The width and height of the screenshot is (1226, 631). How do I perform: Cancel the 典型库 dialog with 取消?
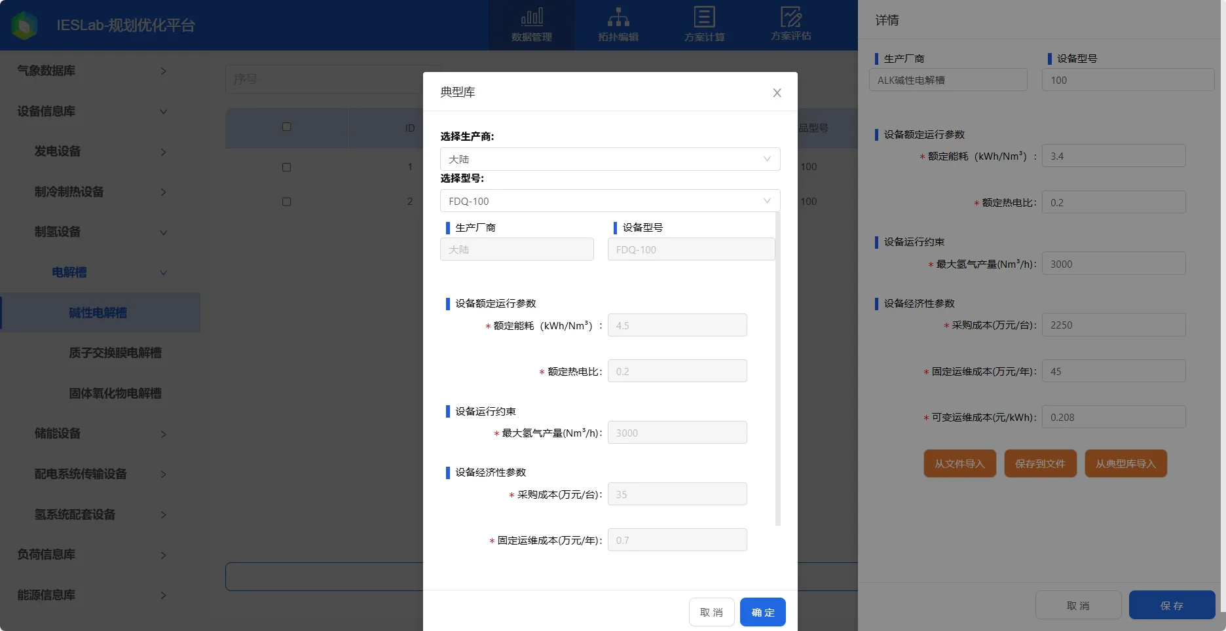(711, 612)
